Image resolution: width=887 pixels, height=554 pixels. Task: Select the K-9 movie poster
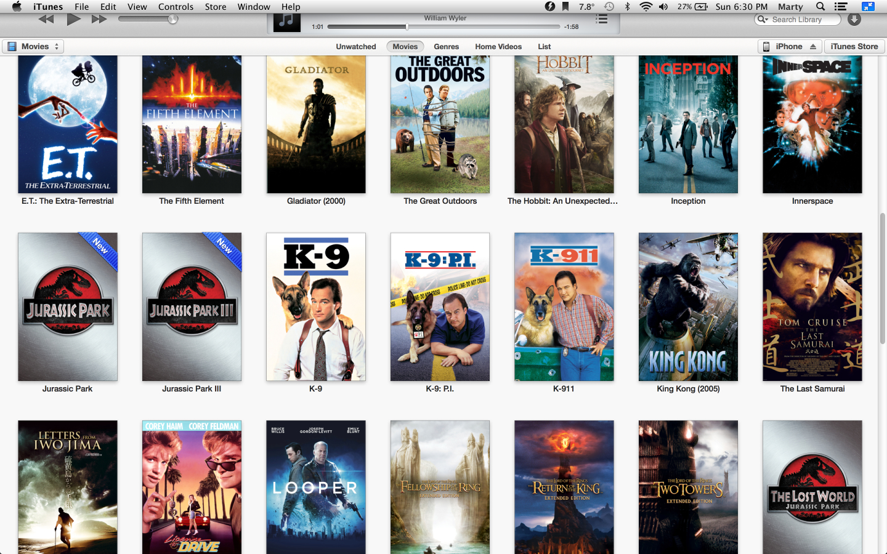click(x=316, y=307)
